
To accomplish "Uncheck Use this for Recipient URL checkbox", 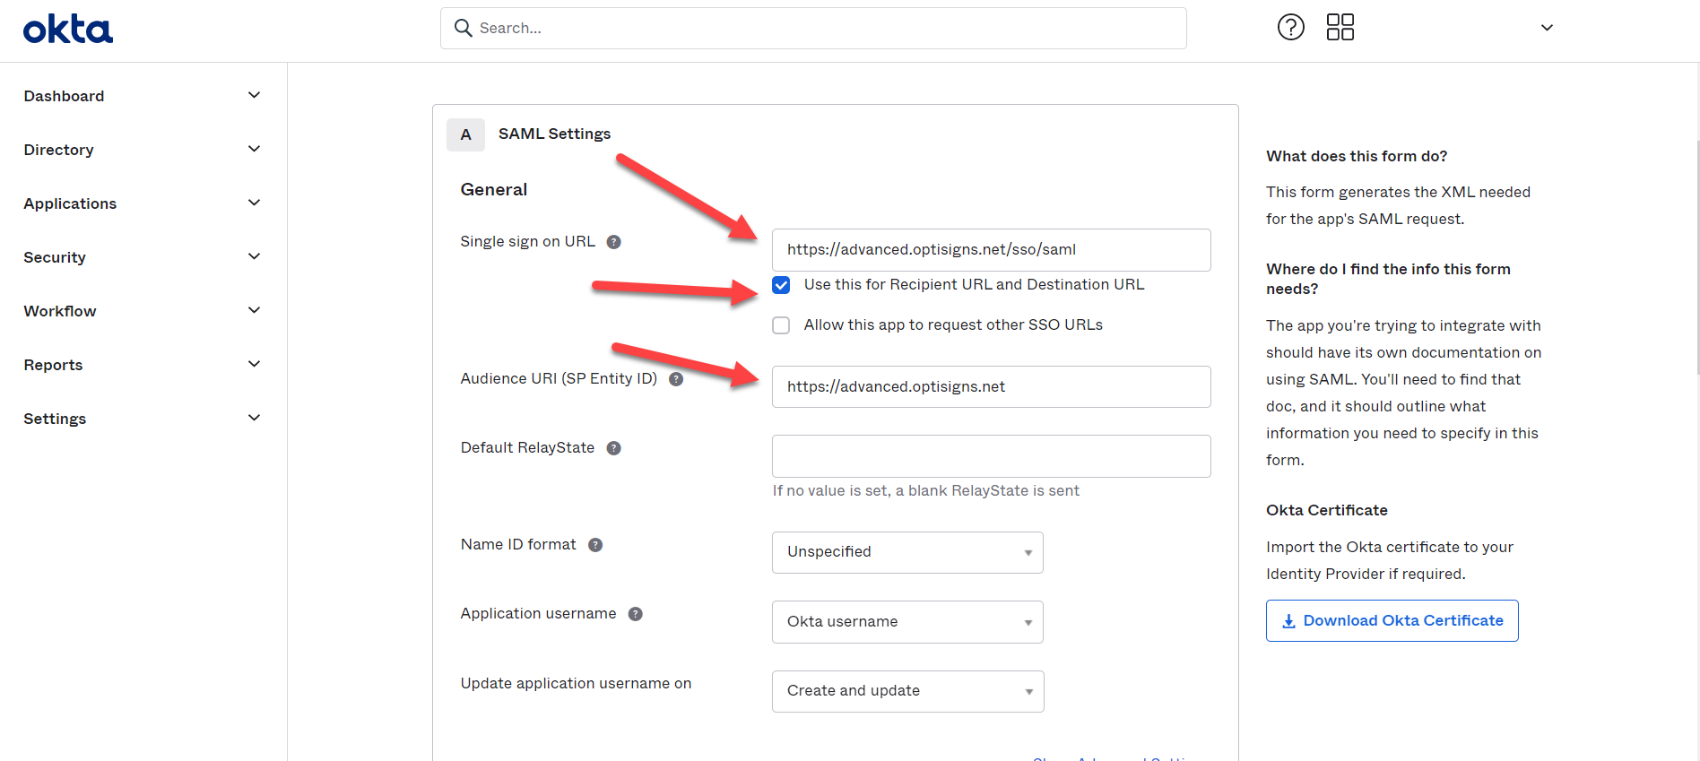I will click(x=781, y=285).
